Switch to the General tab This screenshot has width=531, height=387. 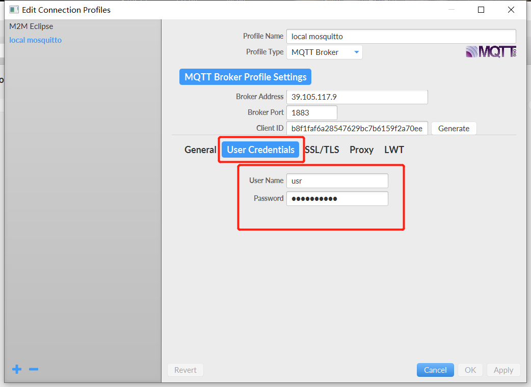(x=200, y=150)
